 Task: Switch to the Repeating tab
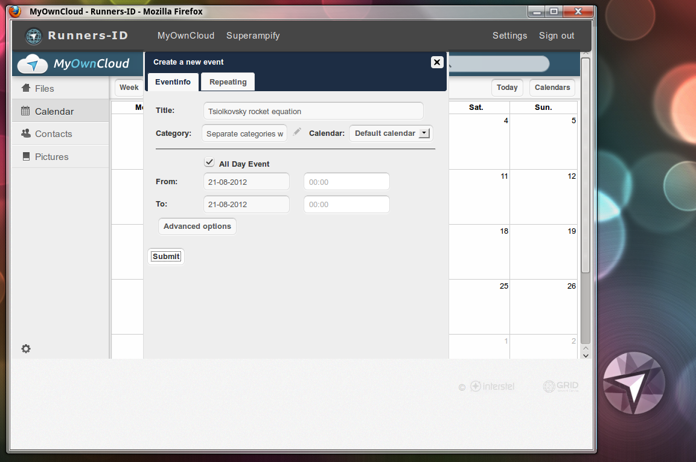[x=228, y=82]
